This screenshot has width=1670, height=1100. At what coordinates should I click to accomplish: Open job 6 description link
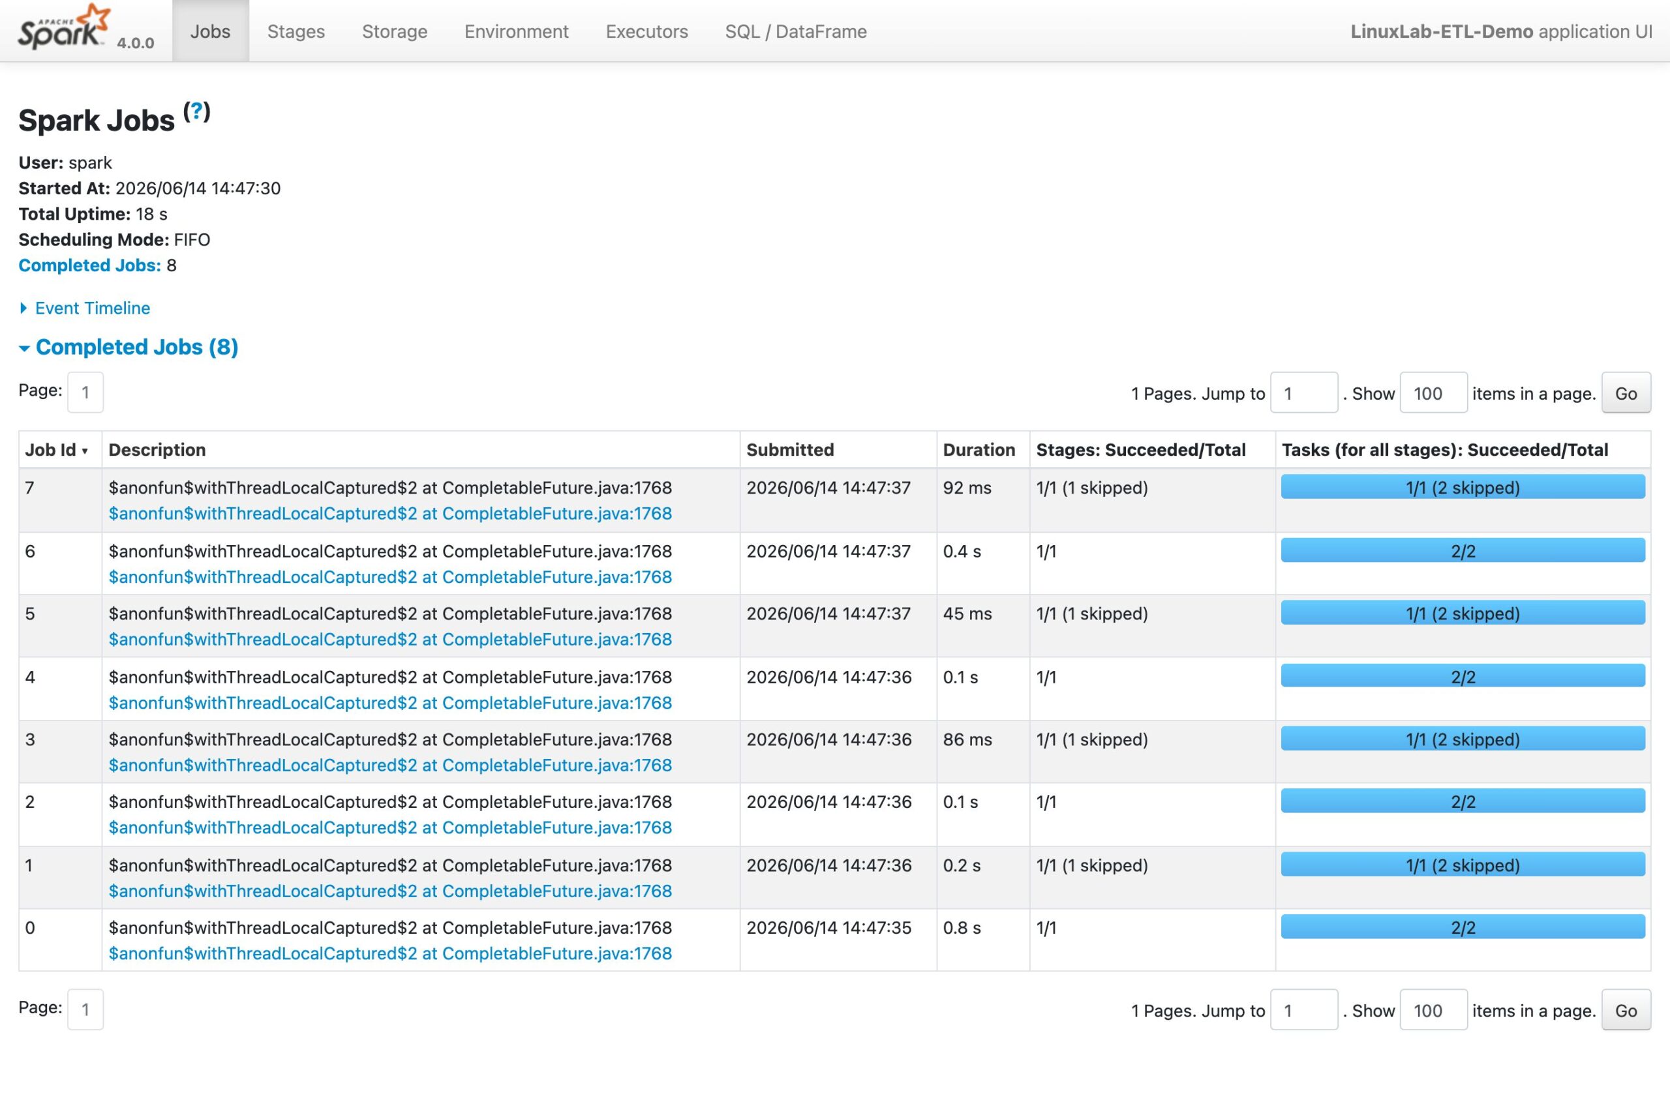(390, 576)
